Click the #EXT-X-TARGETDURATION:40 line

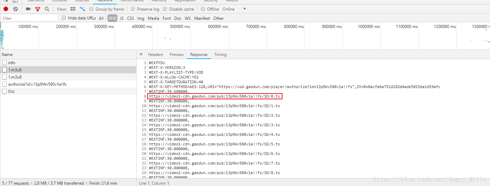176,82
